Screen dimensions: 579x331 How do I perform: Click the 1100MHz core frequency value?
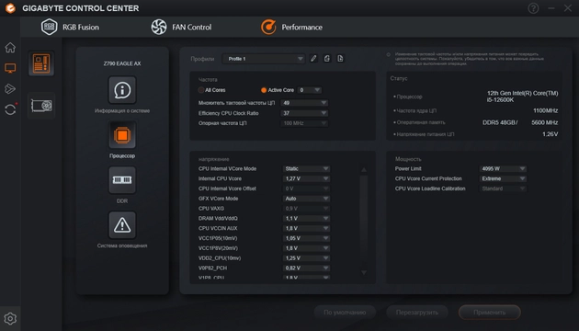(x=545, y=111)
